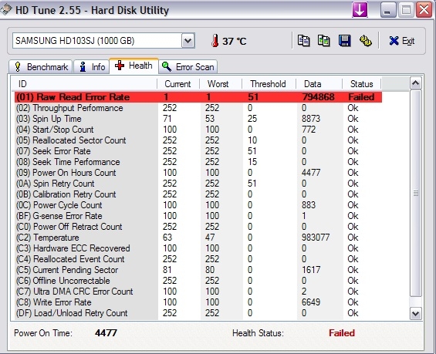The image size is (436, 354).
Task: Select the Power Off Retract Count row
Action: pyautogui.click(x=198, y=227)
